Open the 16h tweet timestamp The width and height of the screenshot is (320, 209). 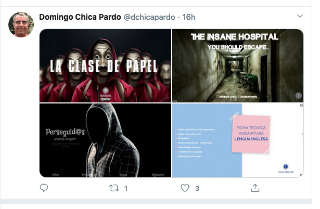189,17
